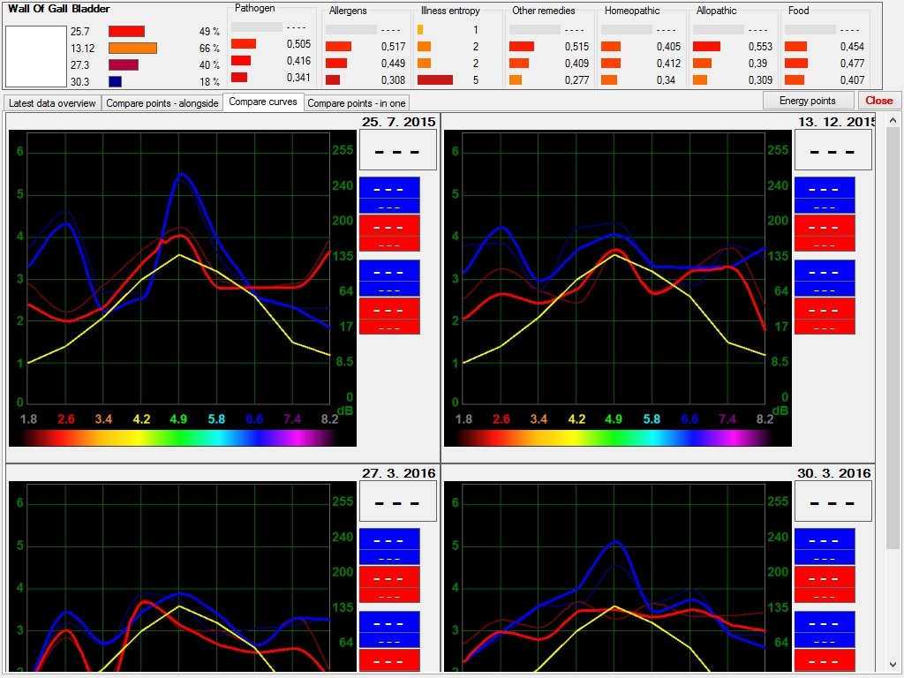Image resolution: width=904 pixels, height=678 pixels.
Task: Select the Compare curves tab
Action: pyautogui.click(x=263, y=102)
